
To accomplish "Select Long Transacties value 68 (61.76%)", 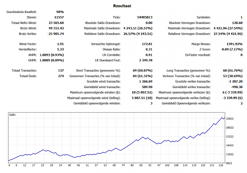I will click(x=233, y=70).
